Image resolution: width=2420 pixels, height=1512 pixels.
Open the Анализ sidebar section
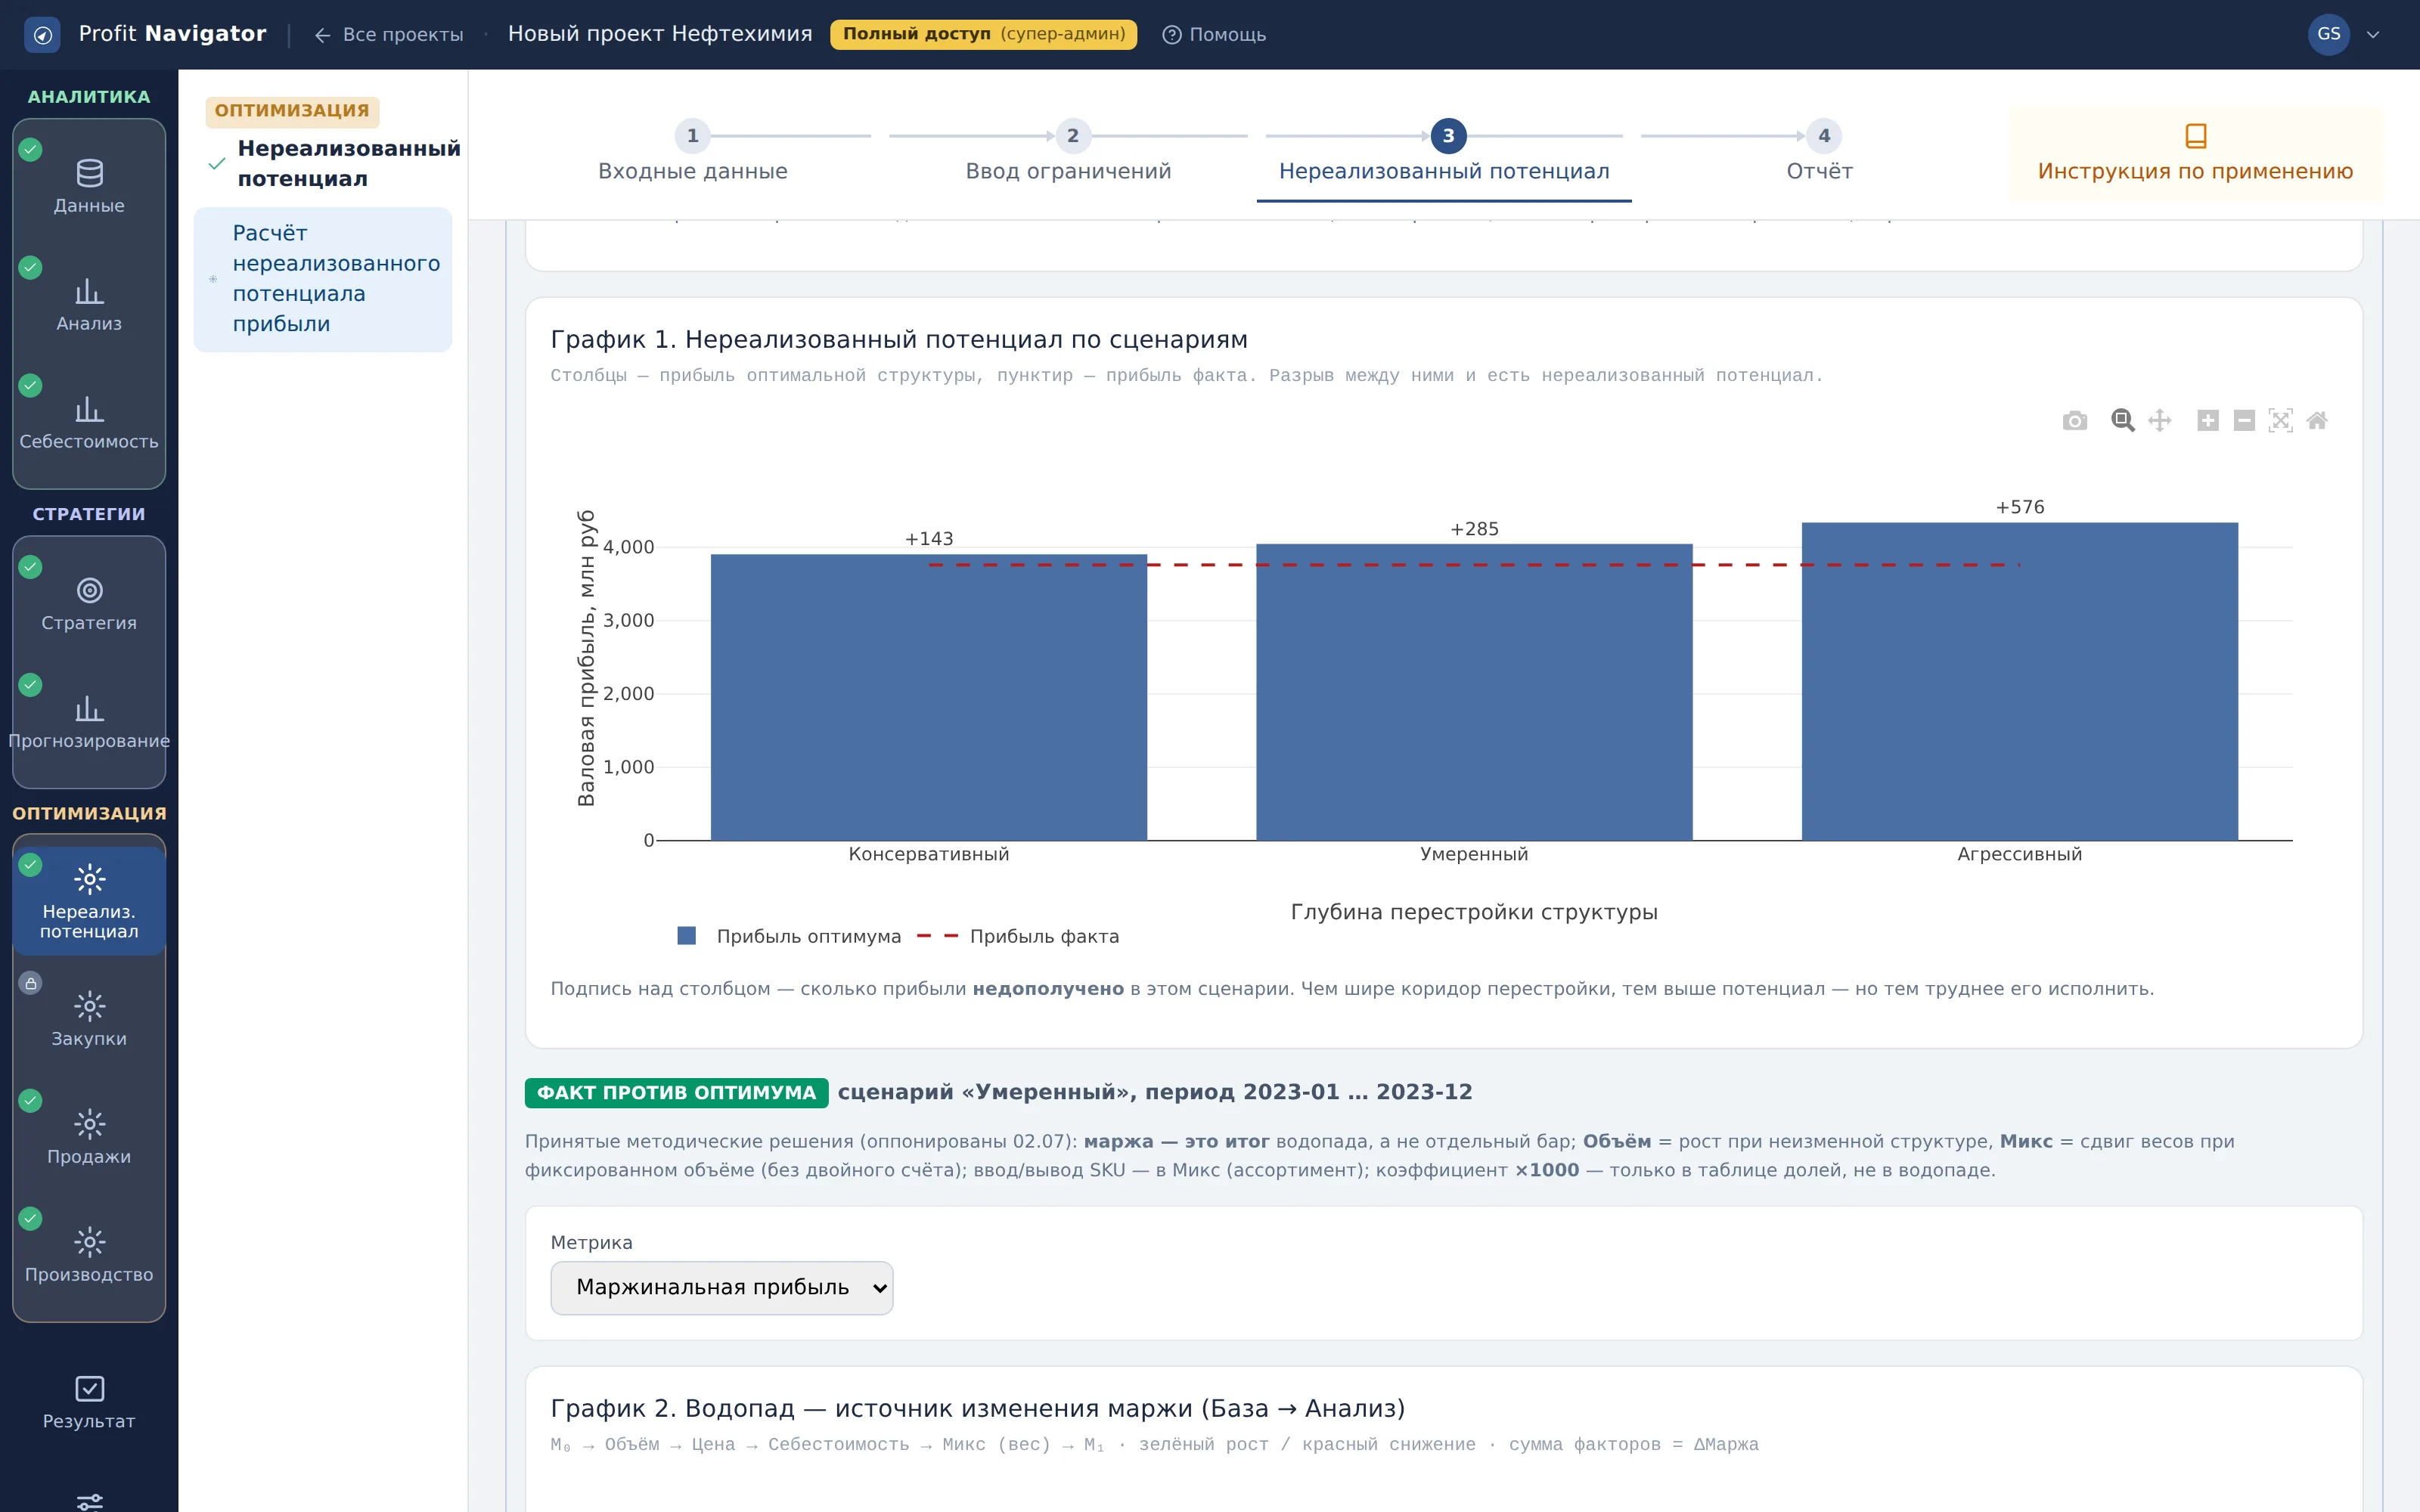pyautogui.click(x=89, y=304)
